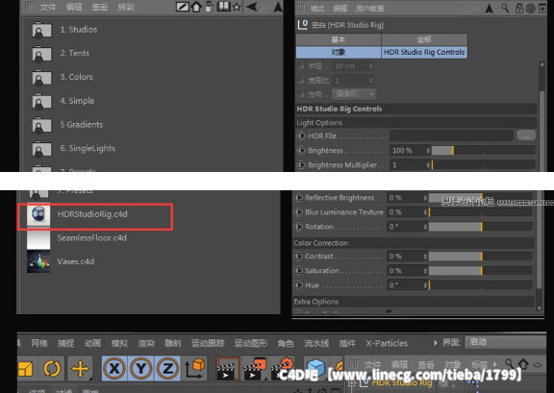This screenshot has width=554, height=393.
Task: Click the Brightness value stepper arrows
Action: pos(428,151)
